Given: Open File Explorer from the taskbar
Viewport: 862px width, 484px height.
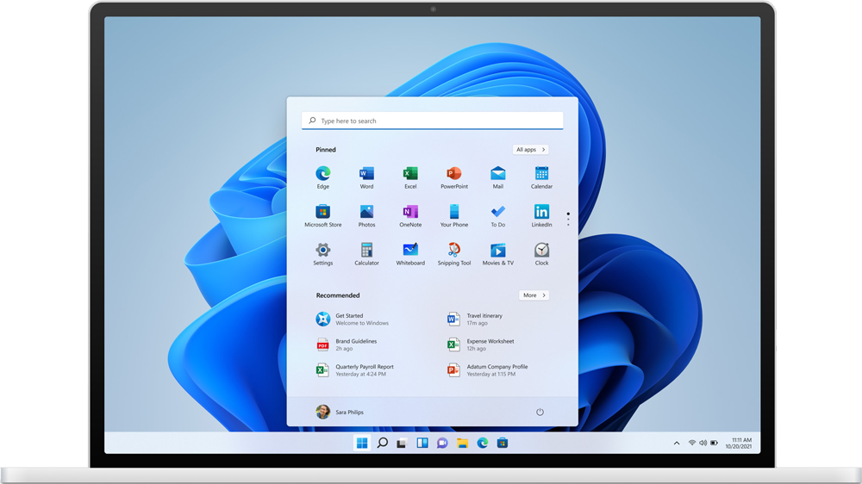Looking at the screenshot, I should [x=462, y=443].
